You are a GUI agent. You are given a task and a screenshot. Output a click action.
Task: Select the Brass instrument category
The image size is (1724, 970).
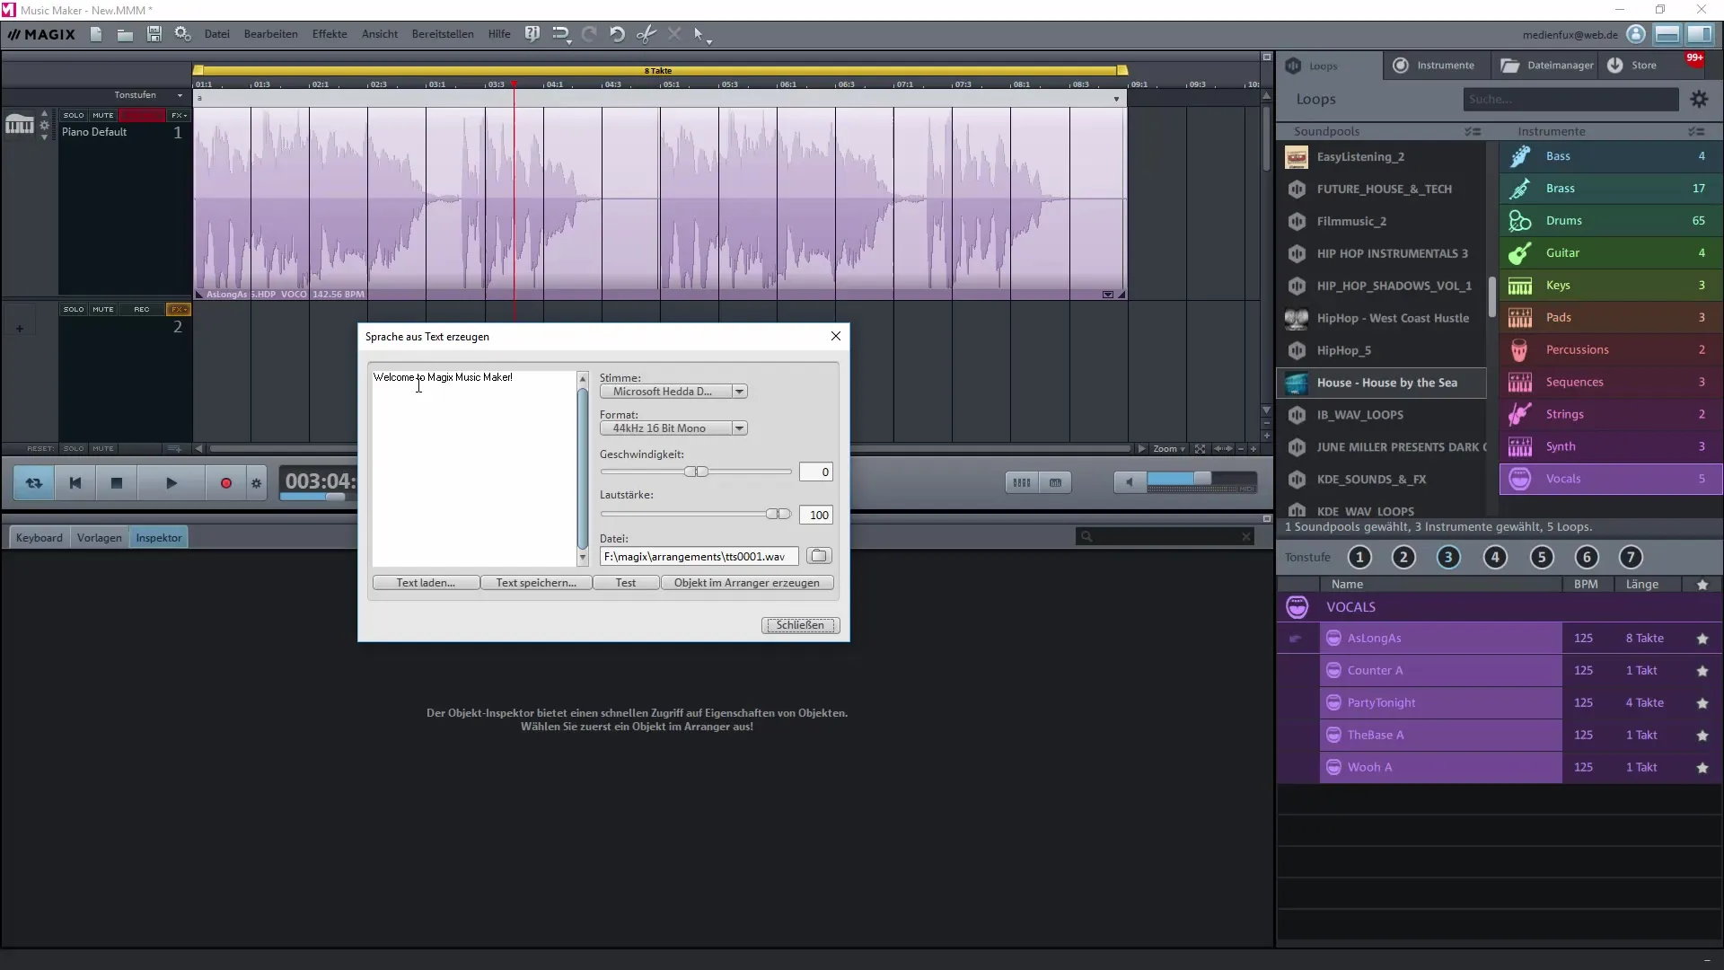1611,189
